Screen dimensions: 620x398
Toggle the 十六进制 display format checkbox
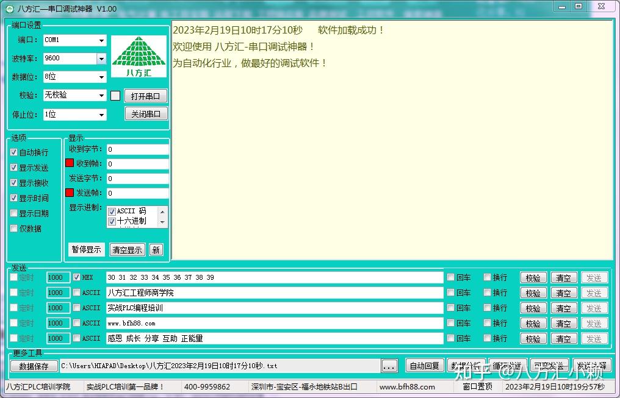[x=112, y=221]
